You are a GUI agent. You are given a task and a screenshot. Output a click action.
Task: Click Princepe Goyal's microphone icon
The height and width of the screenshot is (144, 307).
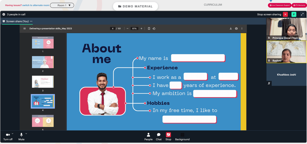pos(269,38)
